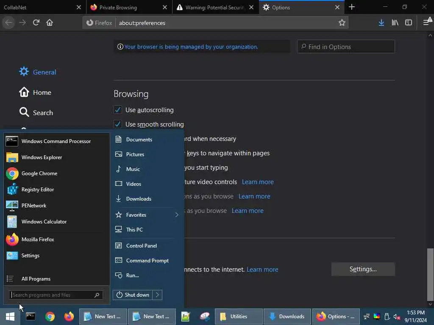
Task: Expand shut down options arrow
Action: [x=157, y=295]
